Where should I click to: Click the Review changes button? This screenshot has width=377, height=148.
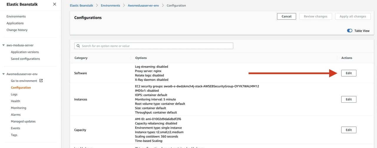[315, 17]
